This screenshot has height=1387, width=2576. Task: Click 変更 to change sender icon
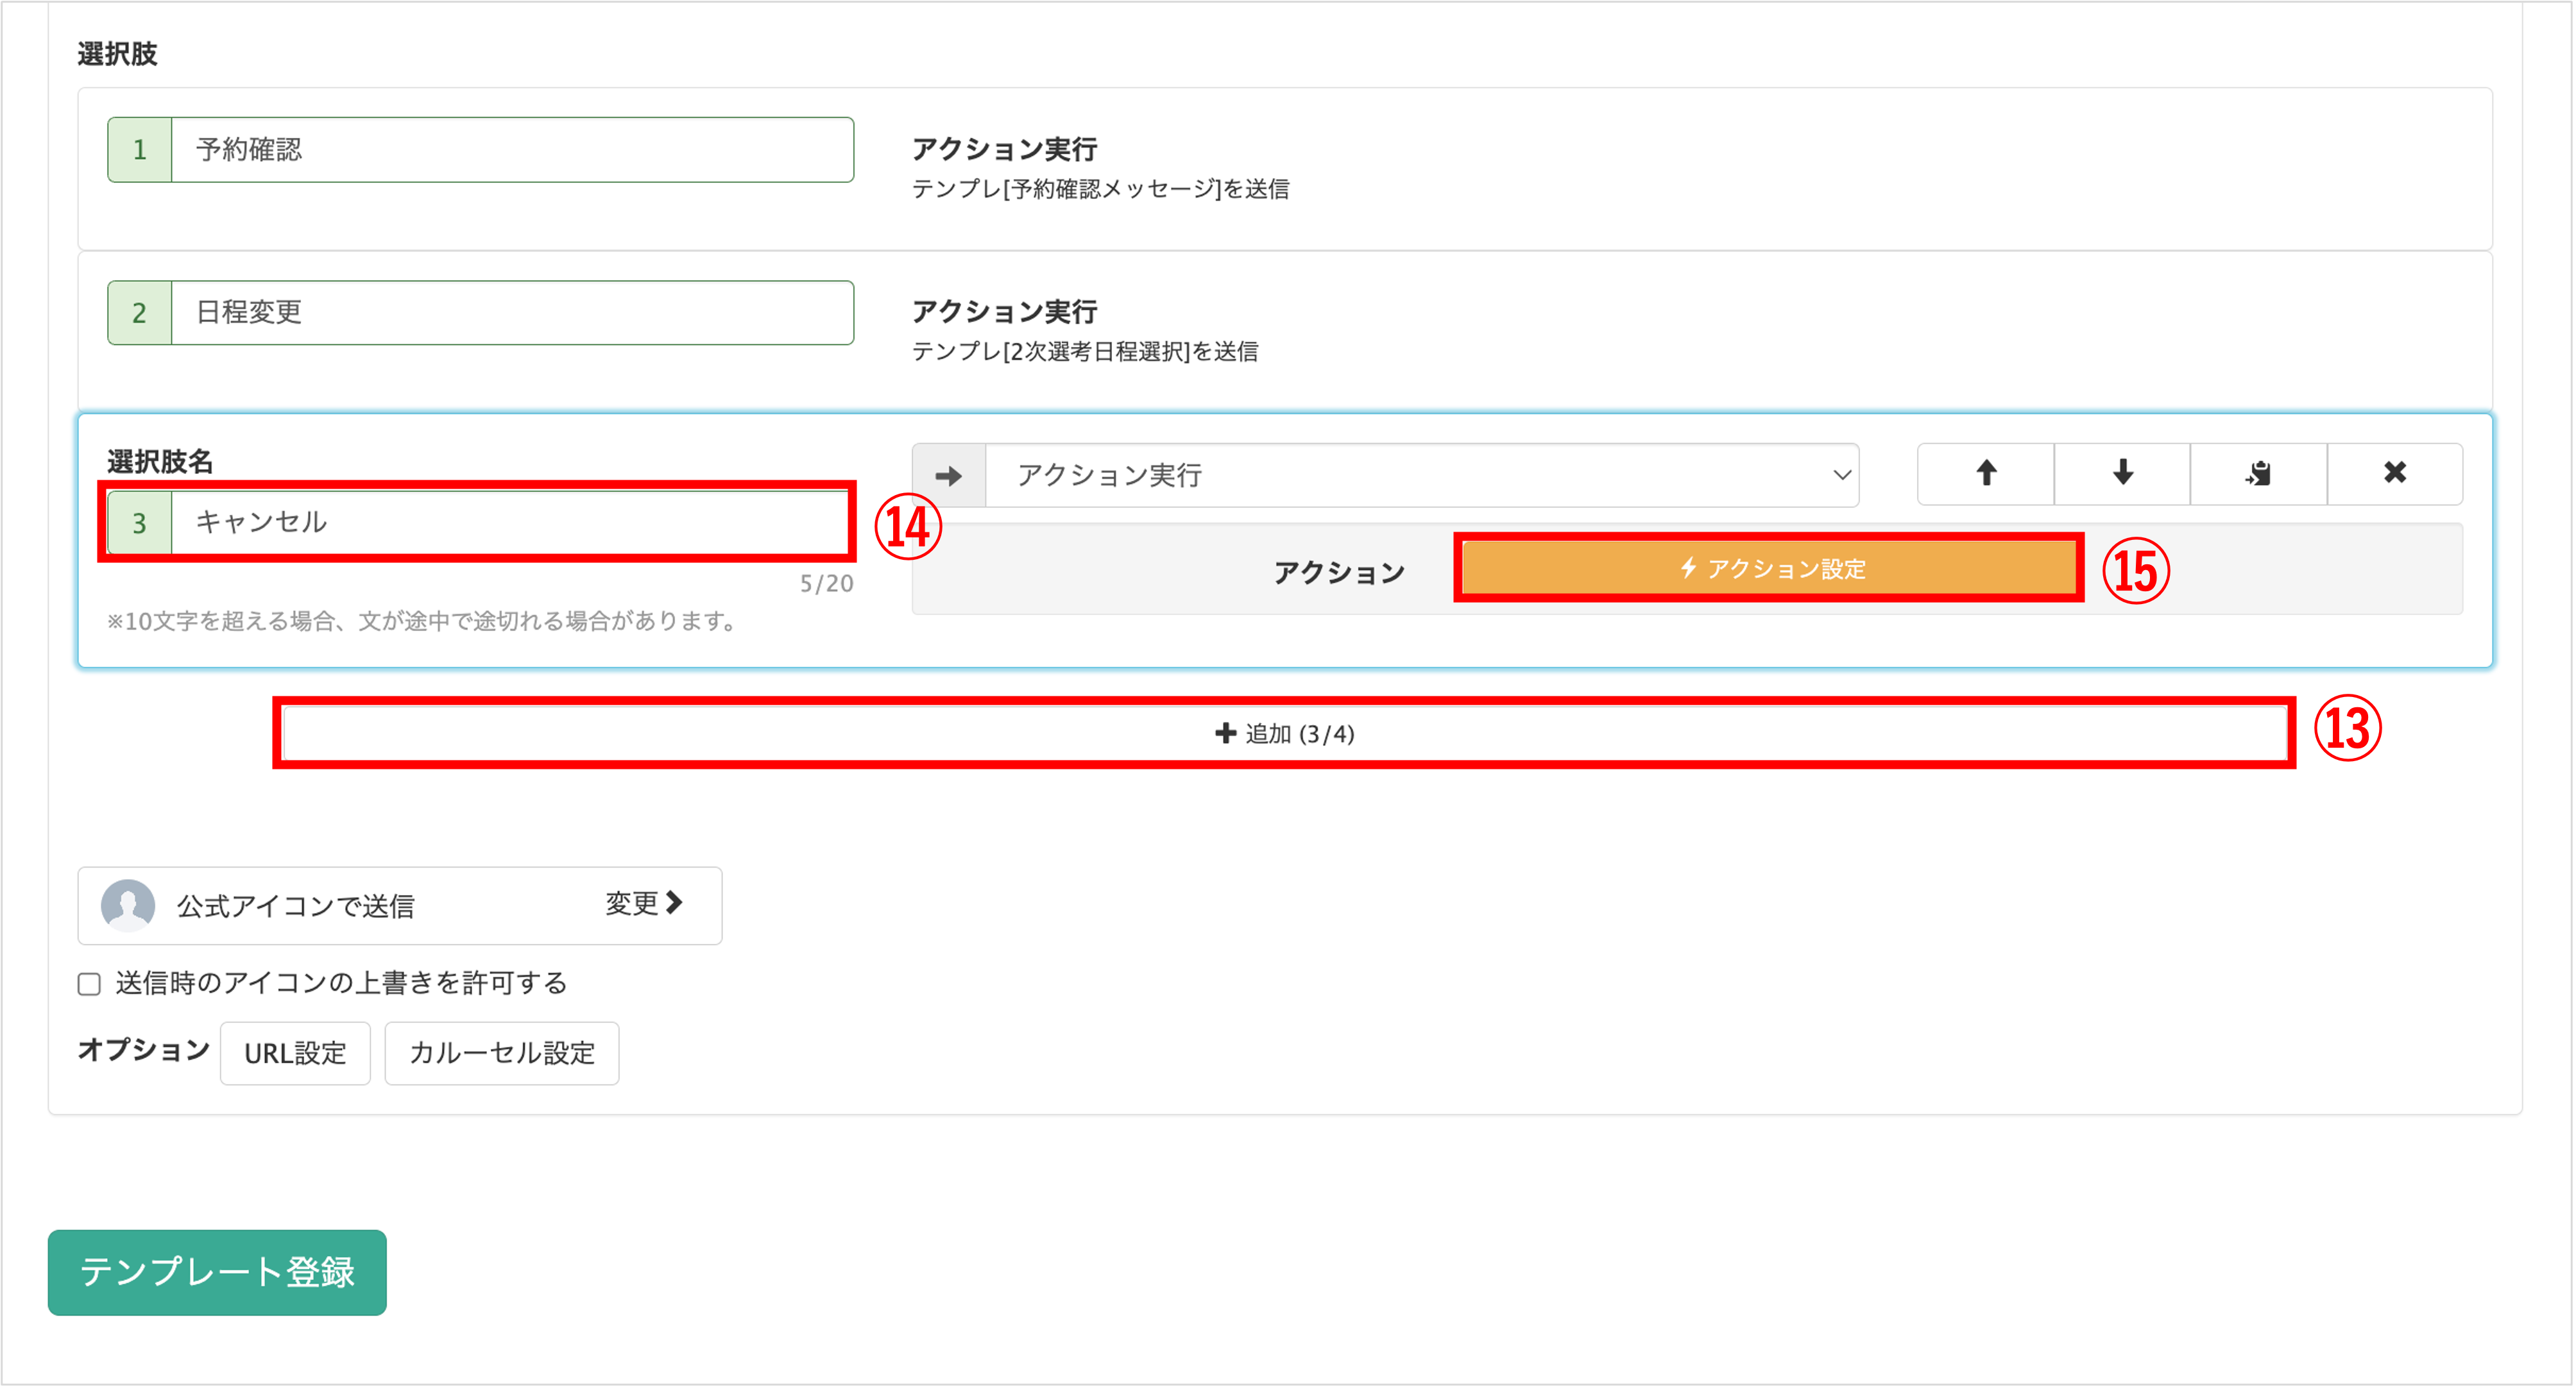pos(644,904)
